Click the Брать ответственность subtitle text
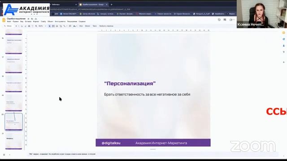The image size is (287, 161). (x=147, y=94)
